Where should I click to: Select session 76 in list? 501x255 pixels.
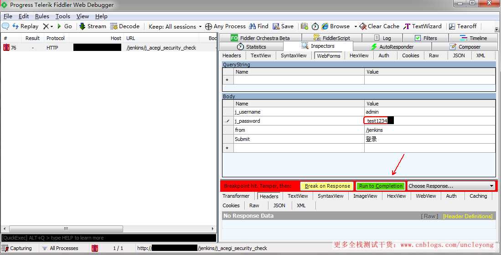coord(108,47)
